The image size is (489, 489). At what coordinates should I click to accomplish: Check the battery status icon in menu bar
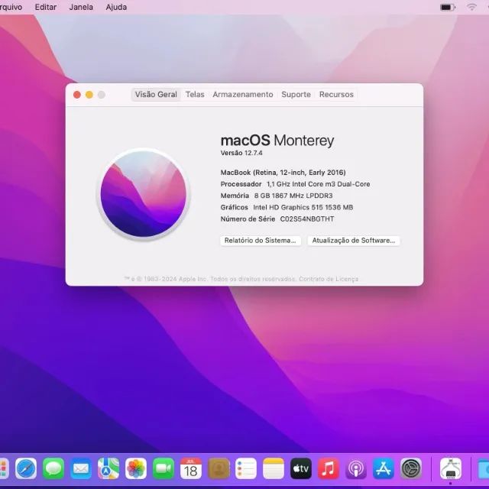447,7
